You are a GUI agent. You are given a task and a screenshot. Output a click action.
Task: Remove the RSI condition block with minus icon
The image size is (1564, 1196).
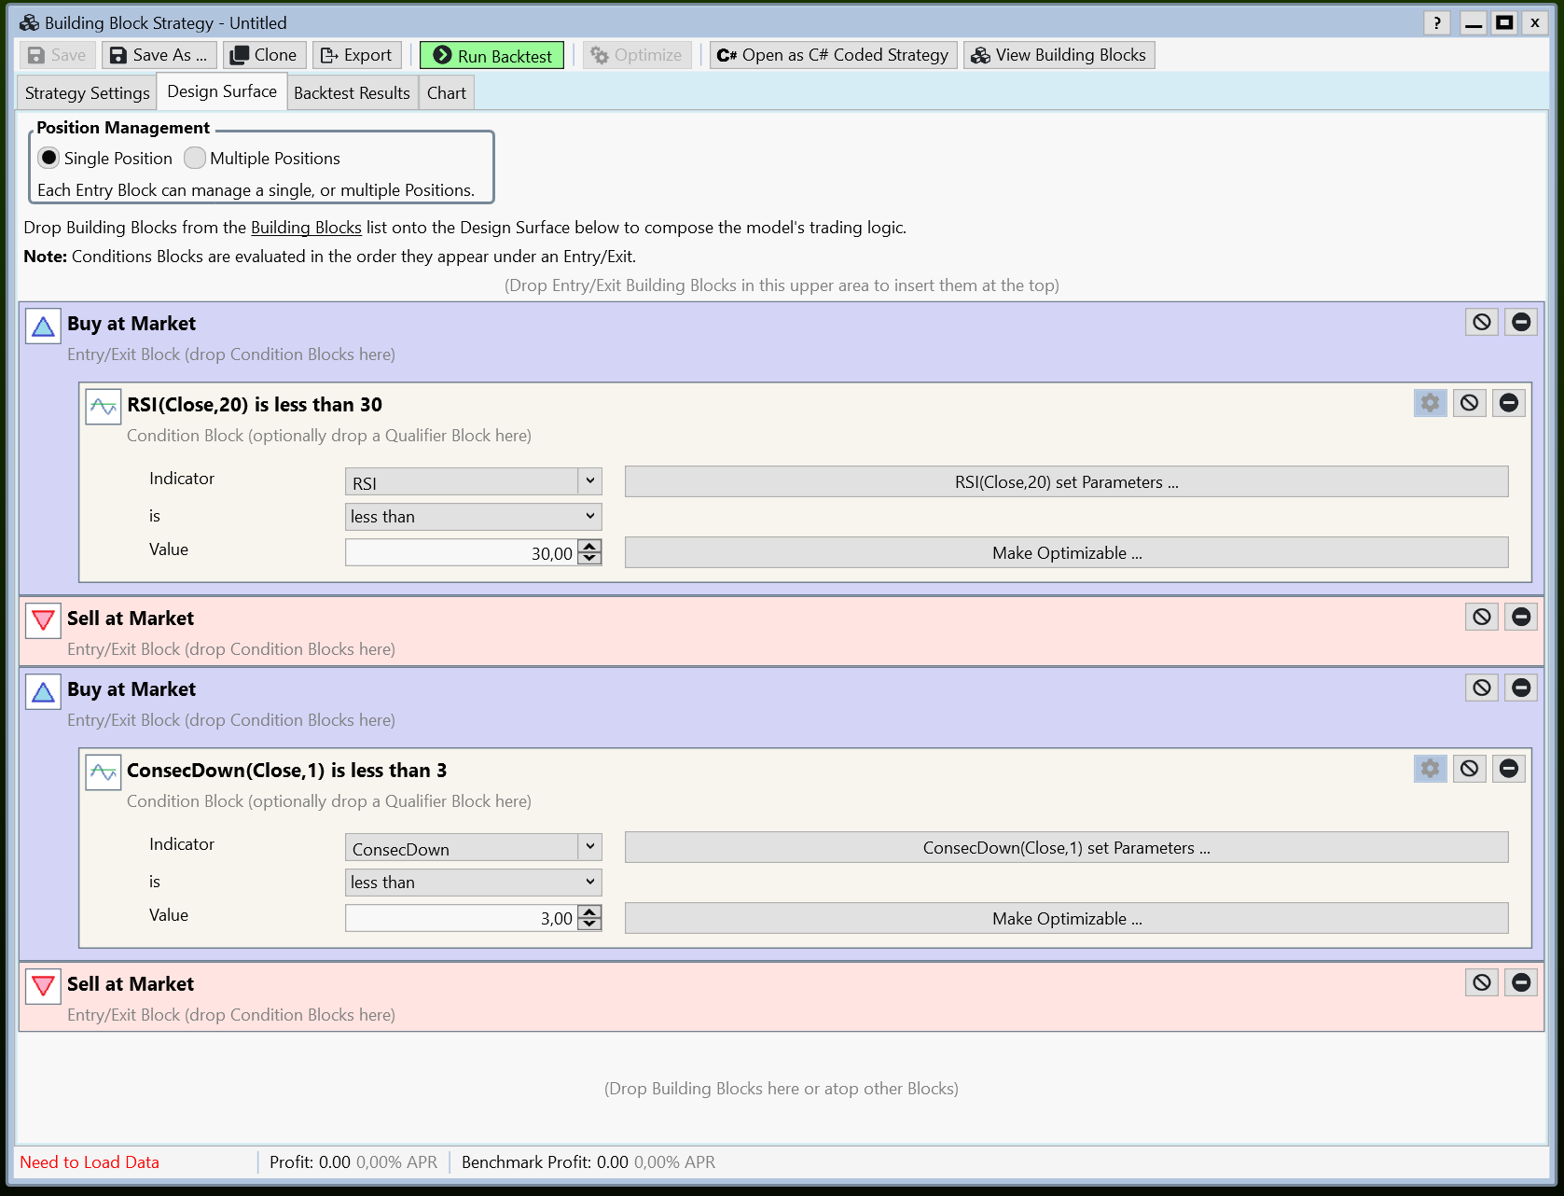coord(1509,403)
